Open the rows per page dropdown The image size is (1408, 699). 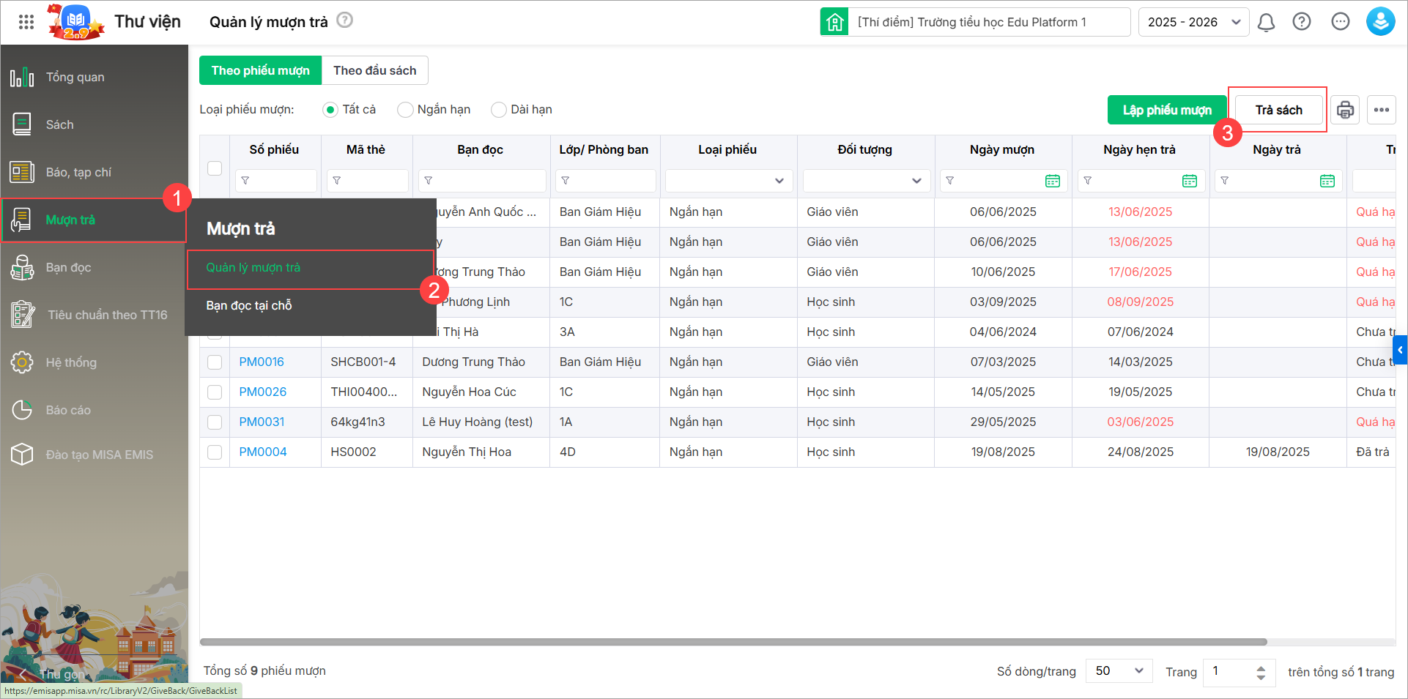tap(1119, 671)
